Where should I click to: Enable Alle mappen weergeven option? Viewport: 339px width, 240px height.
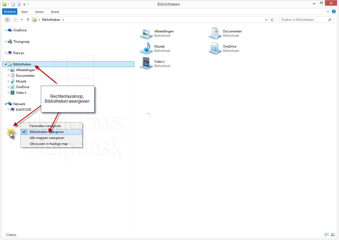click(47, 138)
